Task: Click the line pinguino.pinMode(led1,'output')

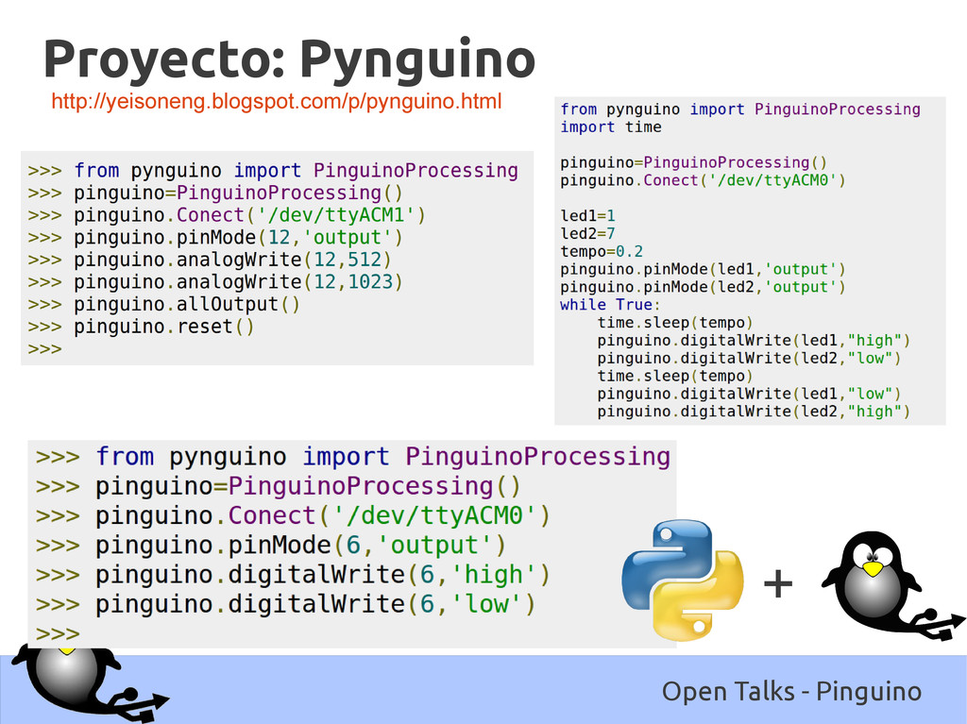Action: [703, 270]
